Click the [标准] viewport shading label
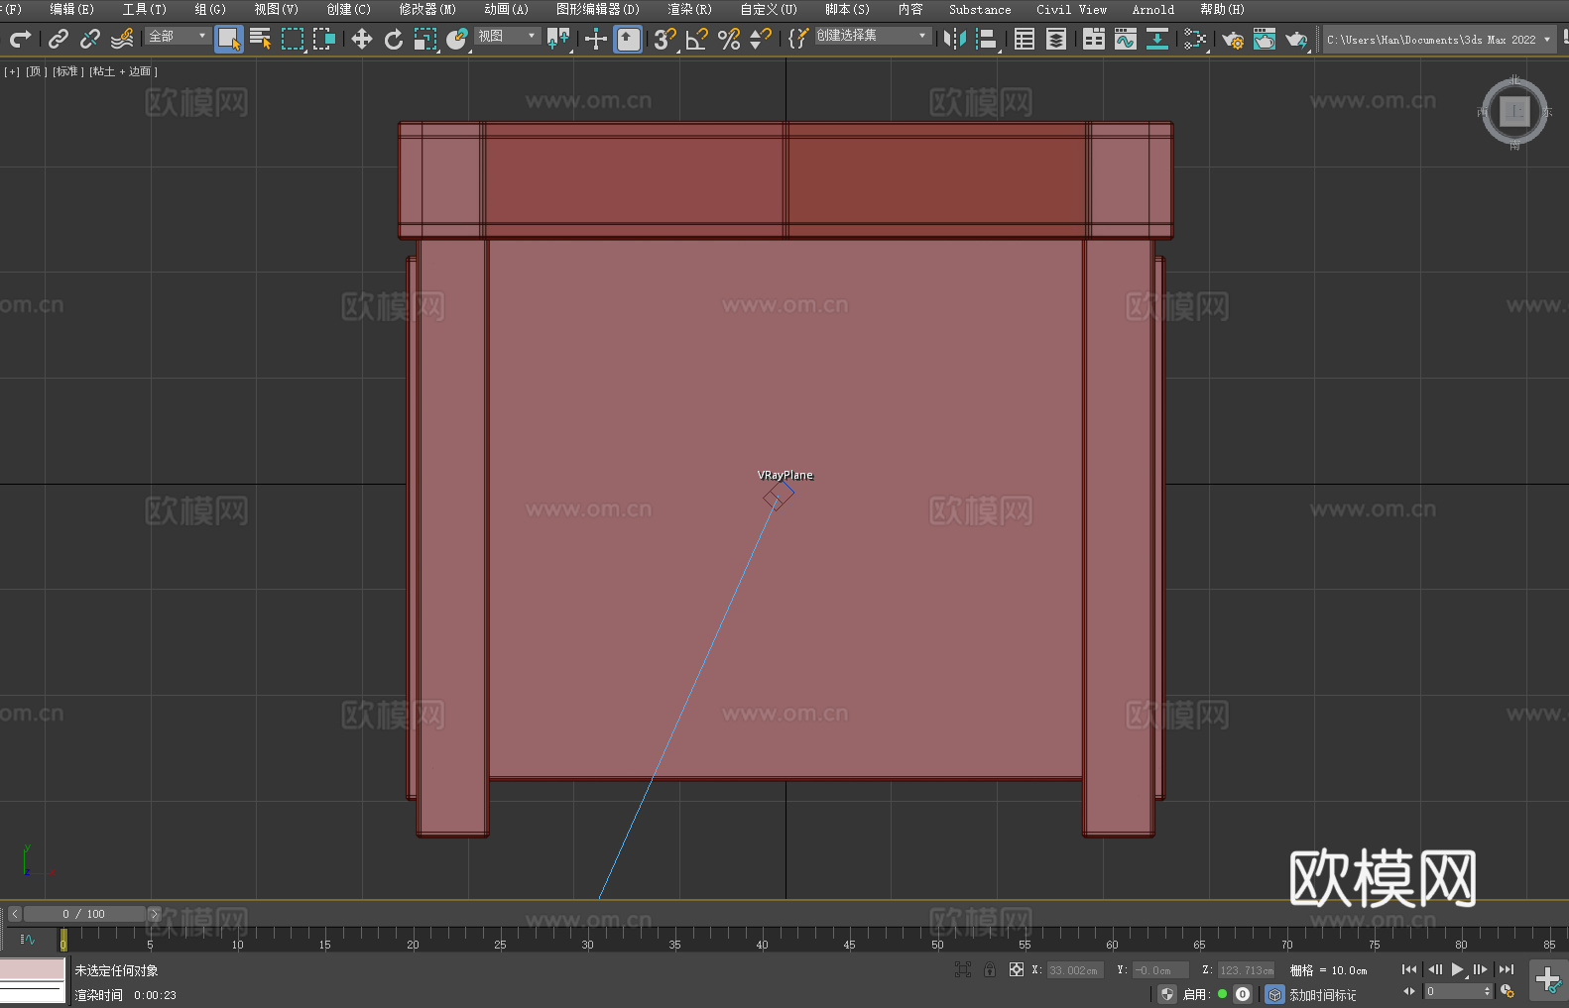Image resolution: width=1569 pixels, height=1008 pixels. point(67,71)
